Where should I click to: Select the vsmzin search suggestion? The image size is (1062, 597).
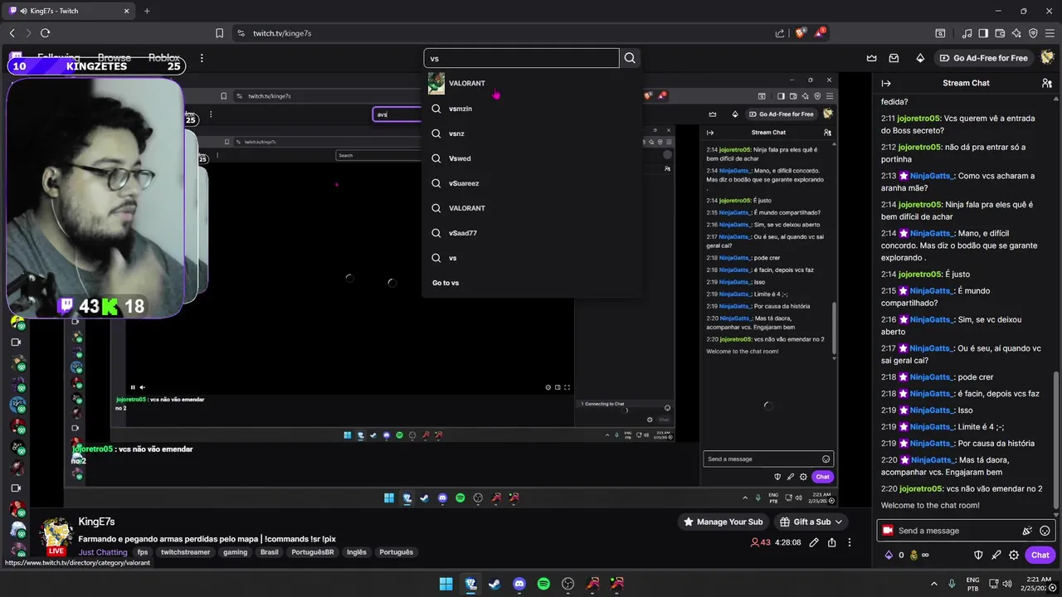[532, 109]
